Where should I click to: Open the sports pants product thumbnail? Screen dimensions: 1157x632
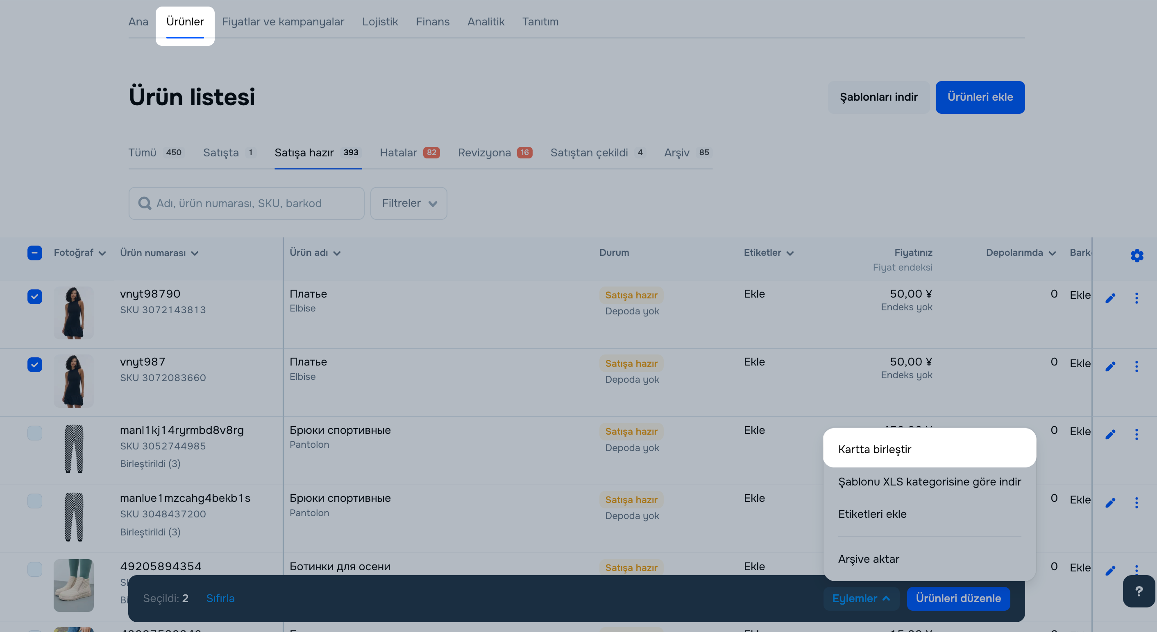[x=74, y=449]
